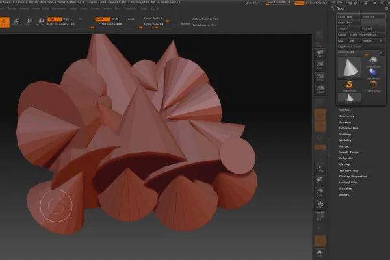This screenshot has width=390, height=260.
Task: Toggle the top orange button in right shelf
Action: click(320, 114)
